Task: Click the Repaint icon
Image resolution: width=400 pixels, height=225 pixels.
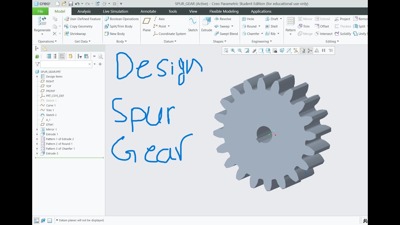Action: click(247, 50)
